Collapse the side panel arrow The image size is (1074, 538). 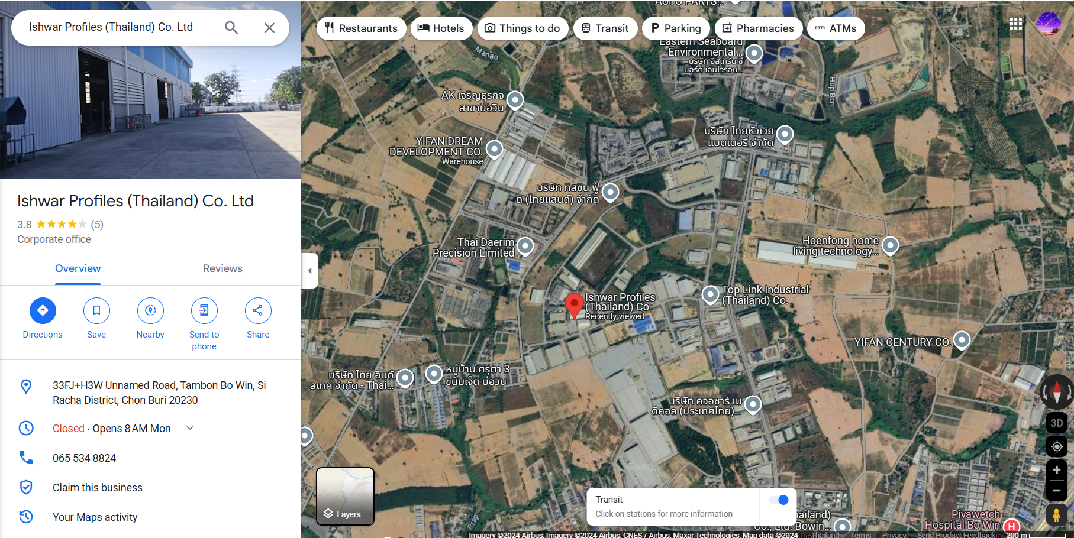click(309, 271)
